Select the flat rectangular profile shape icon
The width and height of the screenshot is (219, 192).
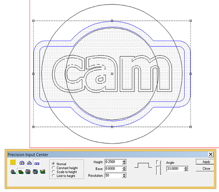coord(37,163)
